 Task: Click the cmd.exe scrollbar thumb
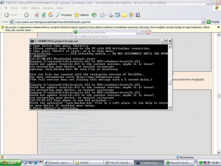pyautogui.click(x=170, y=82)
